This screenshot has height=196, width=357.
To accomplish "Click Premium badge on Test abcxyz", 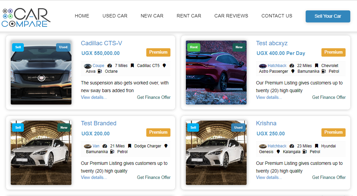I will tap(333, 52).
